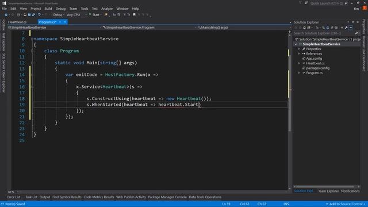Screen dimensions: 368x207
Task: Collapse the class Program code block
Action: [32, 51]
